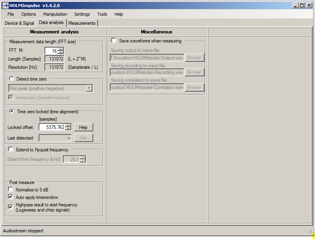Open the Help menu
The width and height of the screenshot is (315, 239).
pyautogui.click(x=118, y=14)
